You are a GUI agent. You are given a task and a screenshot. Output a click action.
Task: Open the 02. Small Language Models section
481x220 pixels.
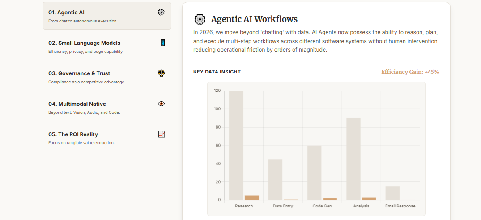click(106, 47)
